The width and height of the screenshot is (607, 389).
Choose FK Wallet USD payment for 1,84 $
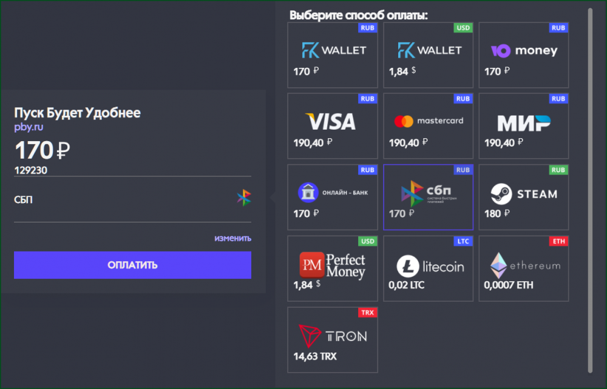tap(428, 55)
